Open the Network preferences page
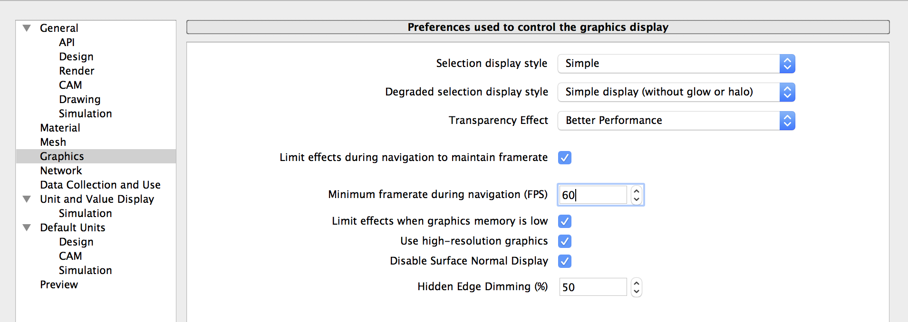Viewport: 908px width, 322px height. [x=61, y=170]
